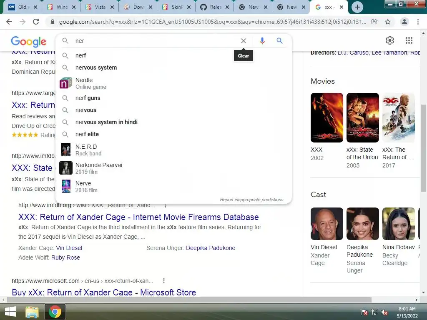Open XXX Return of Xander Cage Firearms Database link
Viewport: 427px width, 320px height.
coord(138,217)
